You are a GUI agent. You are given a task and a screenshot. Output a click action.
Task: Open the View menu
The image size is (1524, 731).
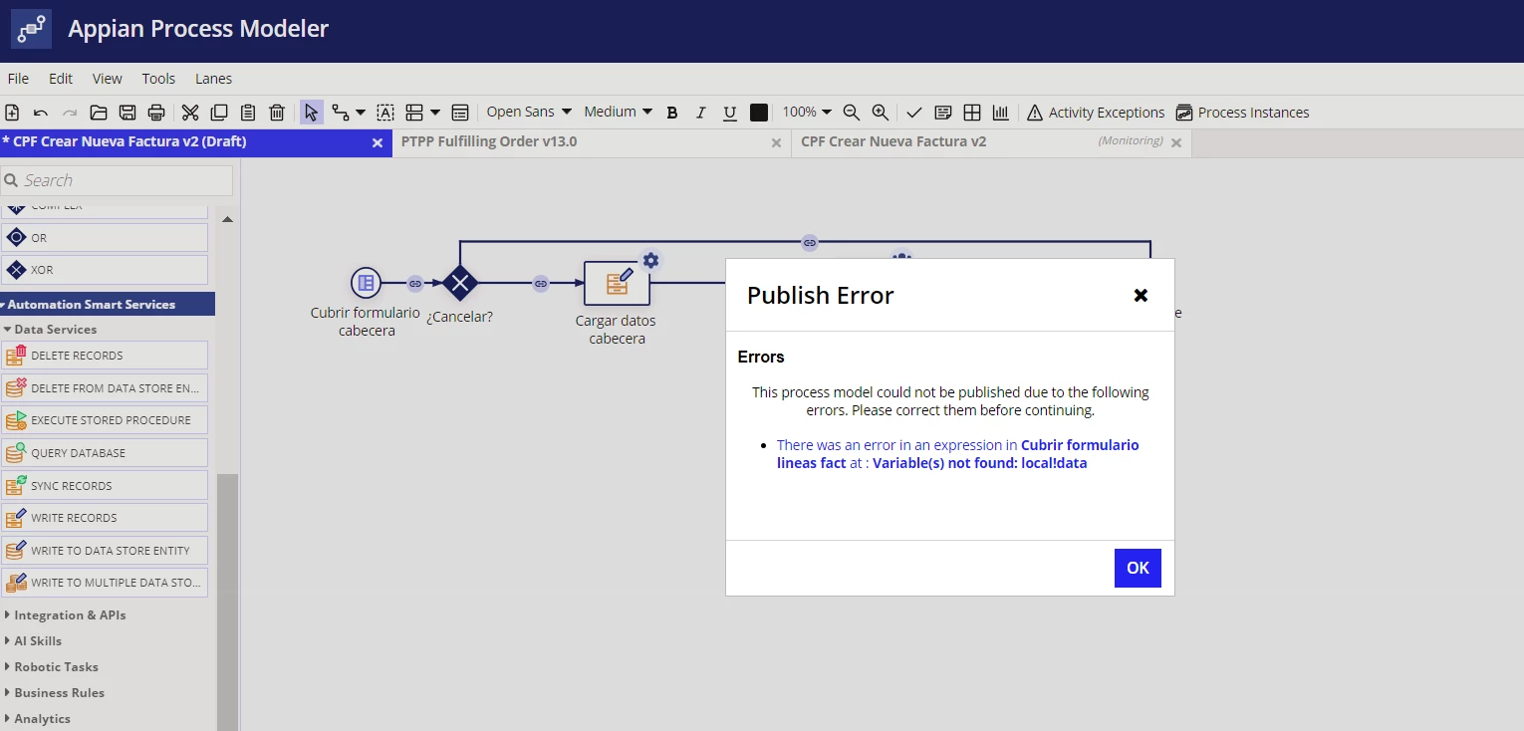pyautogui.click(x=107, y=79)
